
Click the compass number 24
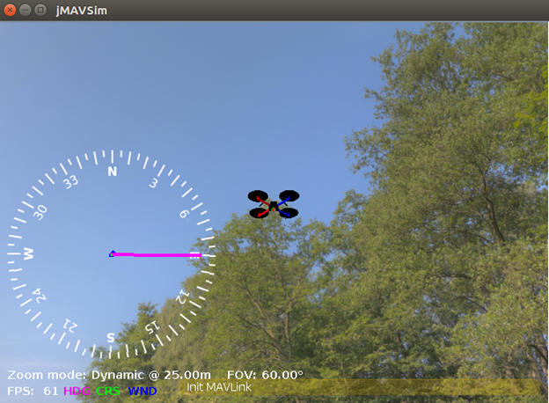pos(39,295)
